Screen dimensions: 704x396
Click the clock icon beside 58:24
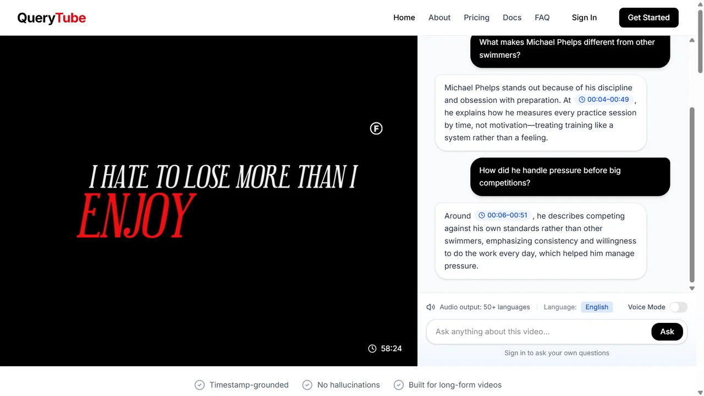(372, 348)
